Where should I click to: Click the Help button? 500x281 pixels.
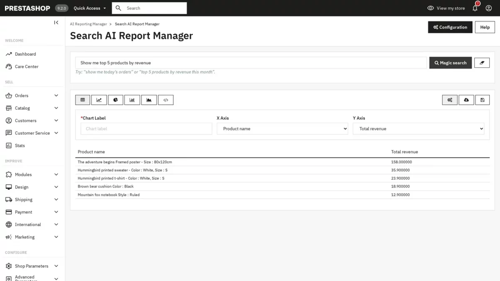[485, 27]
